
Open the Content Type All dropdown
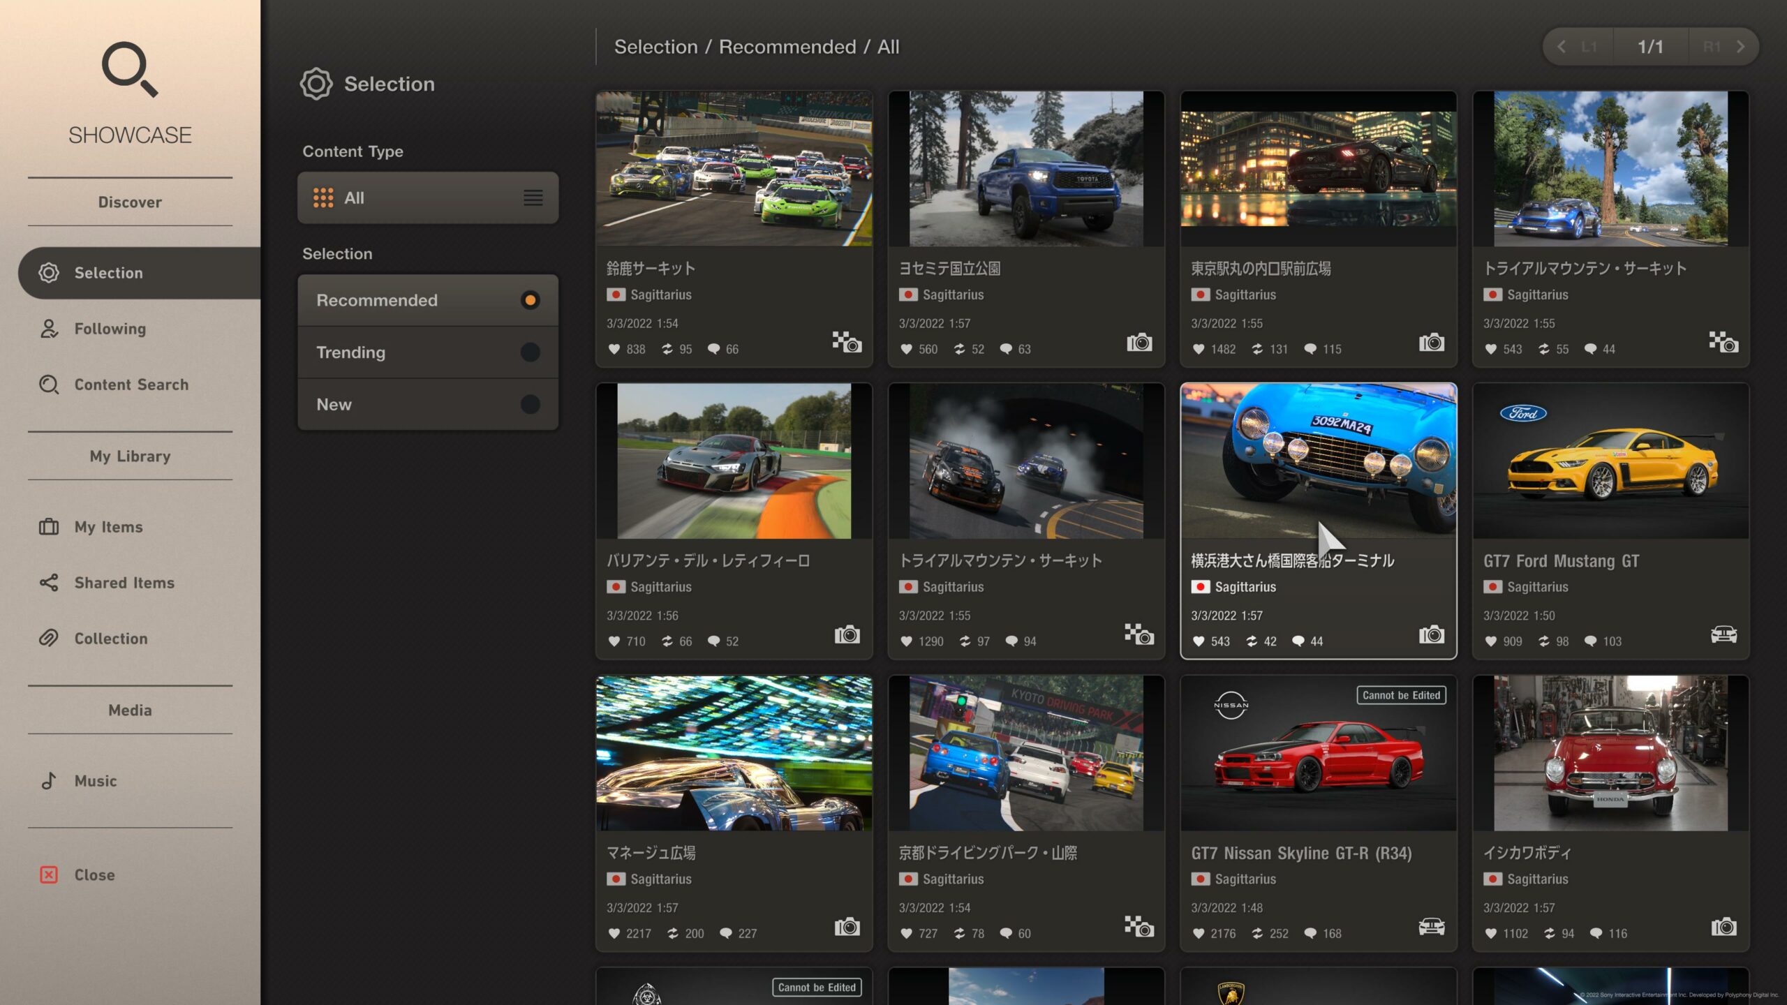(x=428, y=198)
